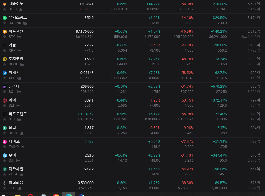Favorite ZETA using its star
This screenshot has height=196, width=265.
(5, 174)
